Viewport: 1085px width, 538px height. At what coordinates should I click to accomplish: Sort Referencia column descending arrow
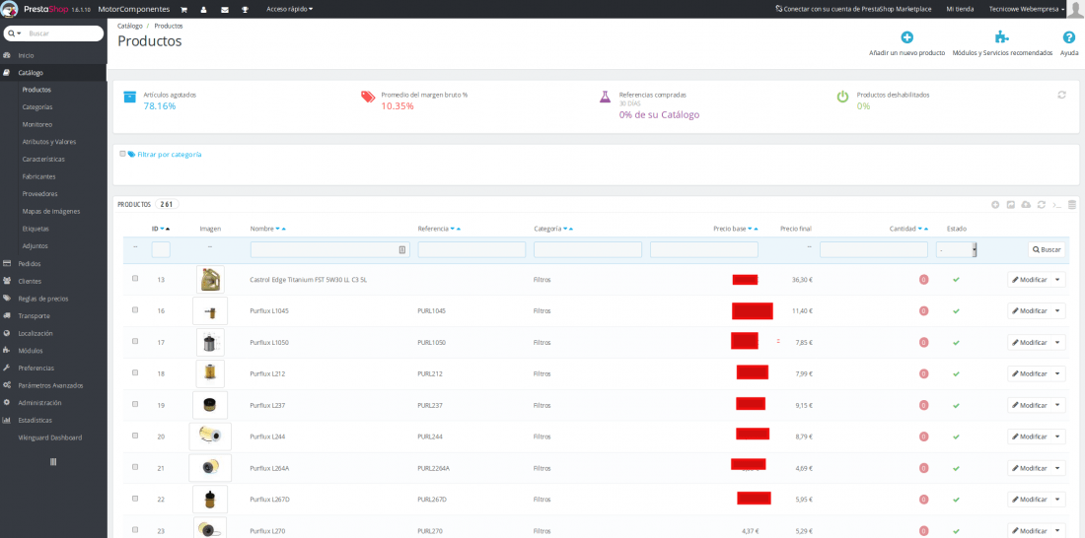coord(453,229)
